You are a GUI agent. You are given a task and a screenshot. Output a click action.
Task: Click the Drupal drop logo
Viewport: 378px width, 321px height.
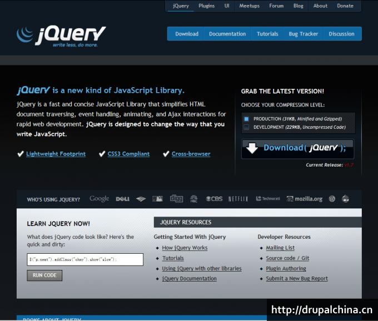345,199
